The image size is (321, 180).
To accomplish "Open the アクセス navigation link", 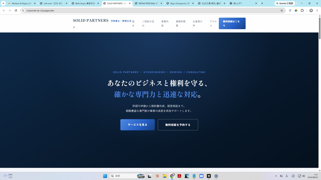I will (213, 23).
